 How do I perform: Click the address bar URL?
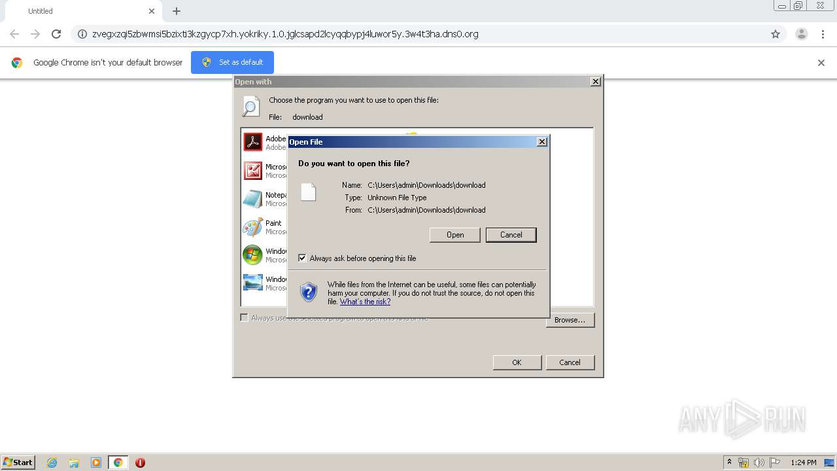285,34
